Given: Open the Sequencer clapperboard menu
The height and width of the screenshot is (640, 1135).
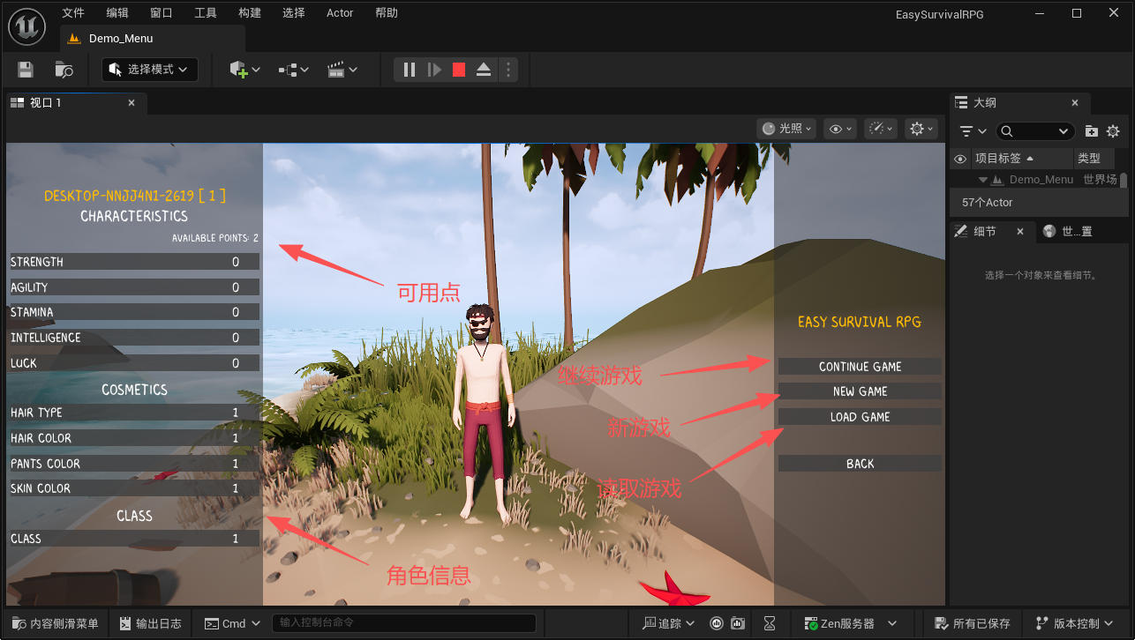Looking at the screenshot, I should tap(342, 70).
